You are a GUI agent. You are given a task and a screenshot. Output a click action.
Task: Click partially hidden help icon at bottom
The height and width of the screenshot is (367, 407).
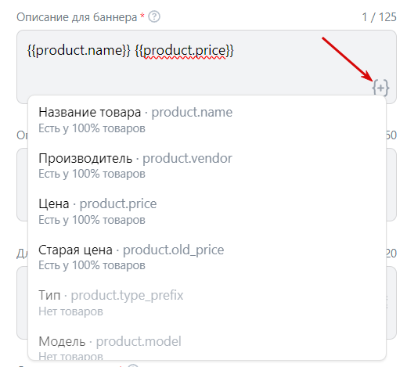133,365
